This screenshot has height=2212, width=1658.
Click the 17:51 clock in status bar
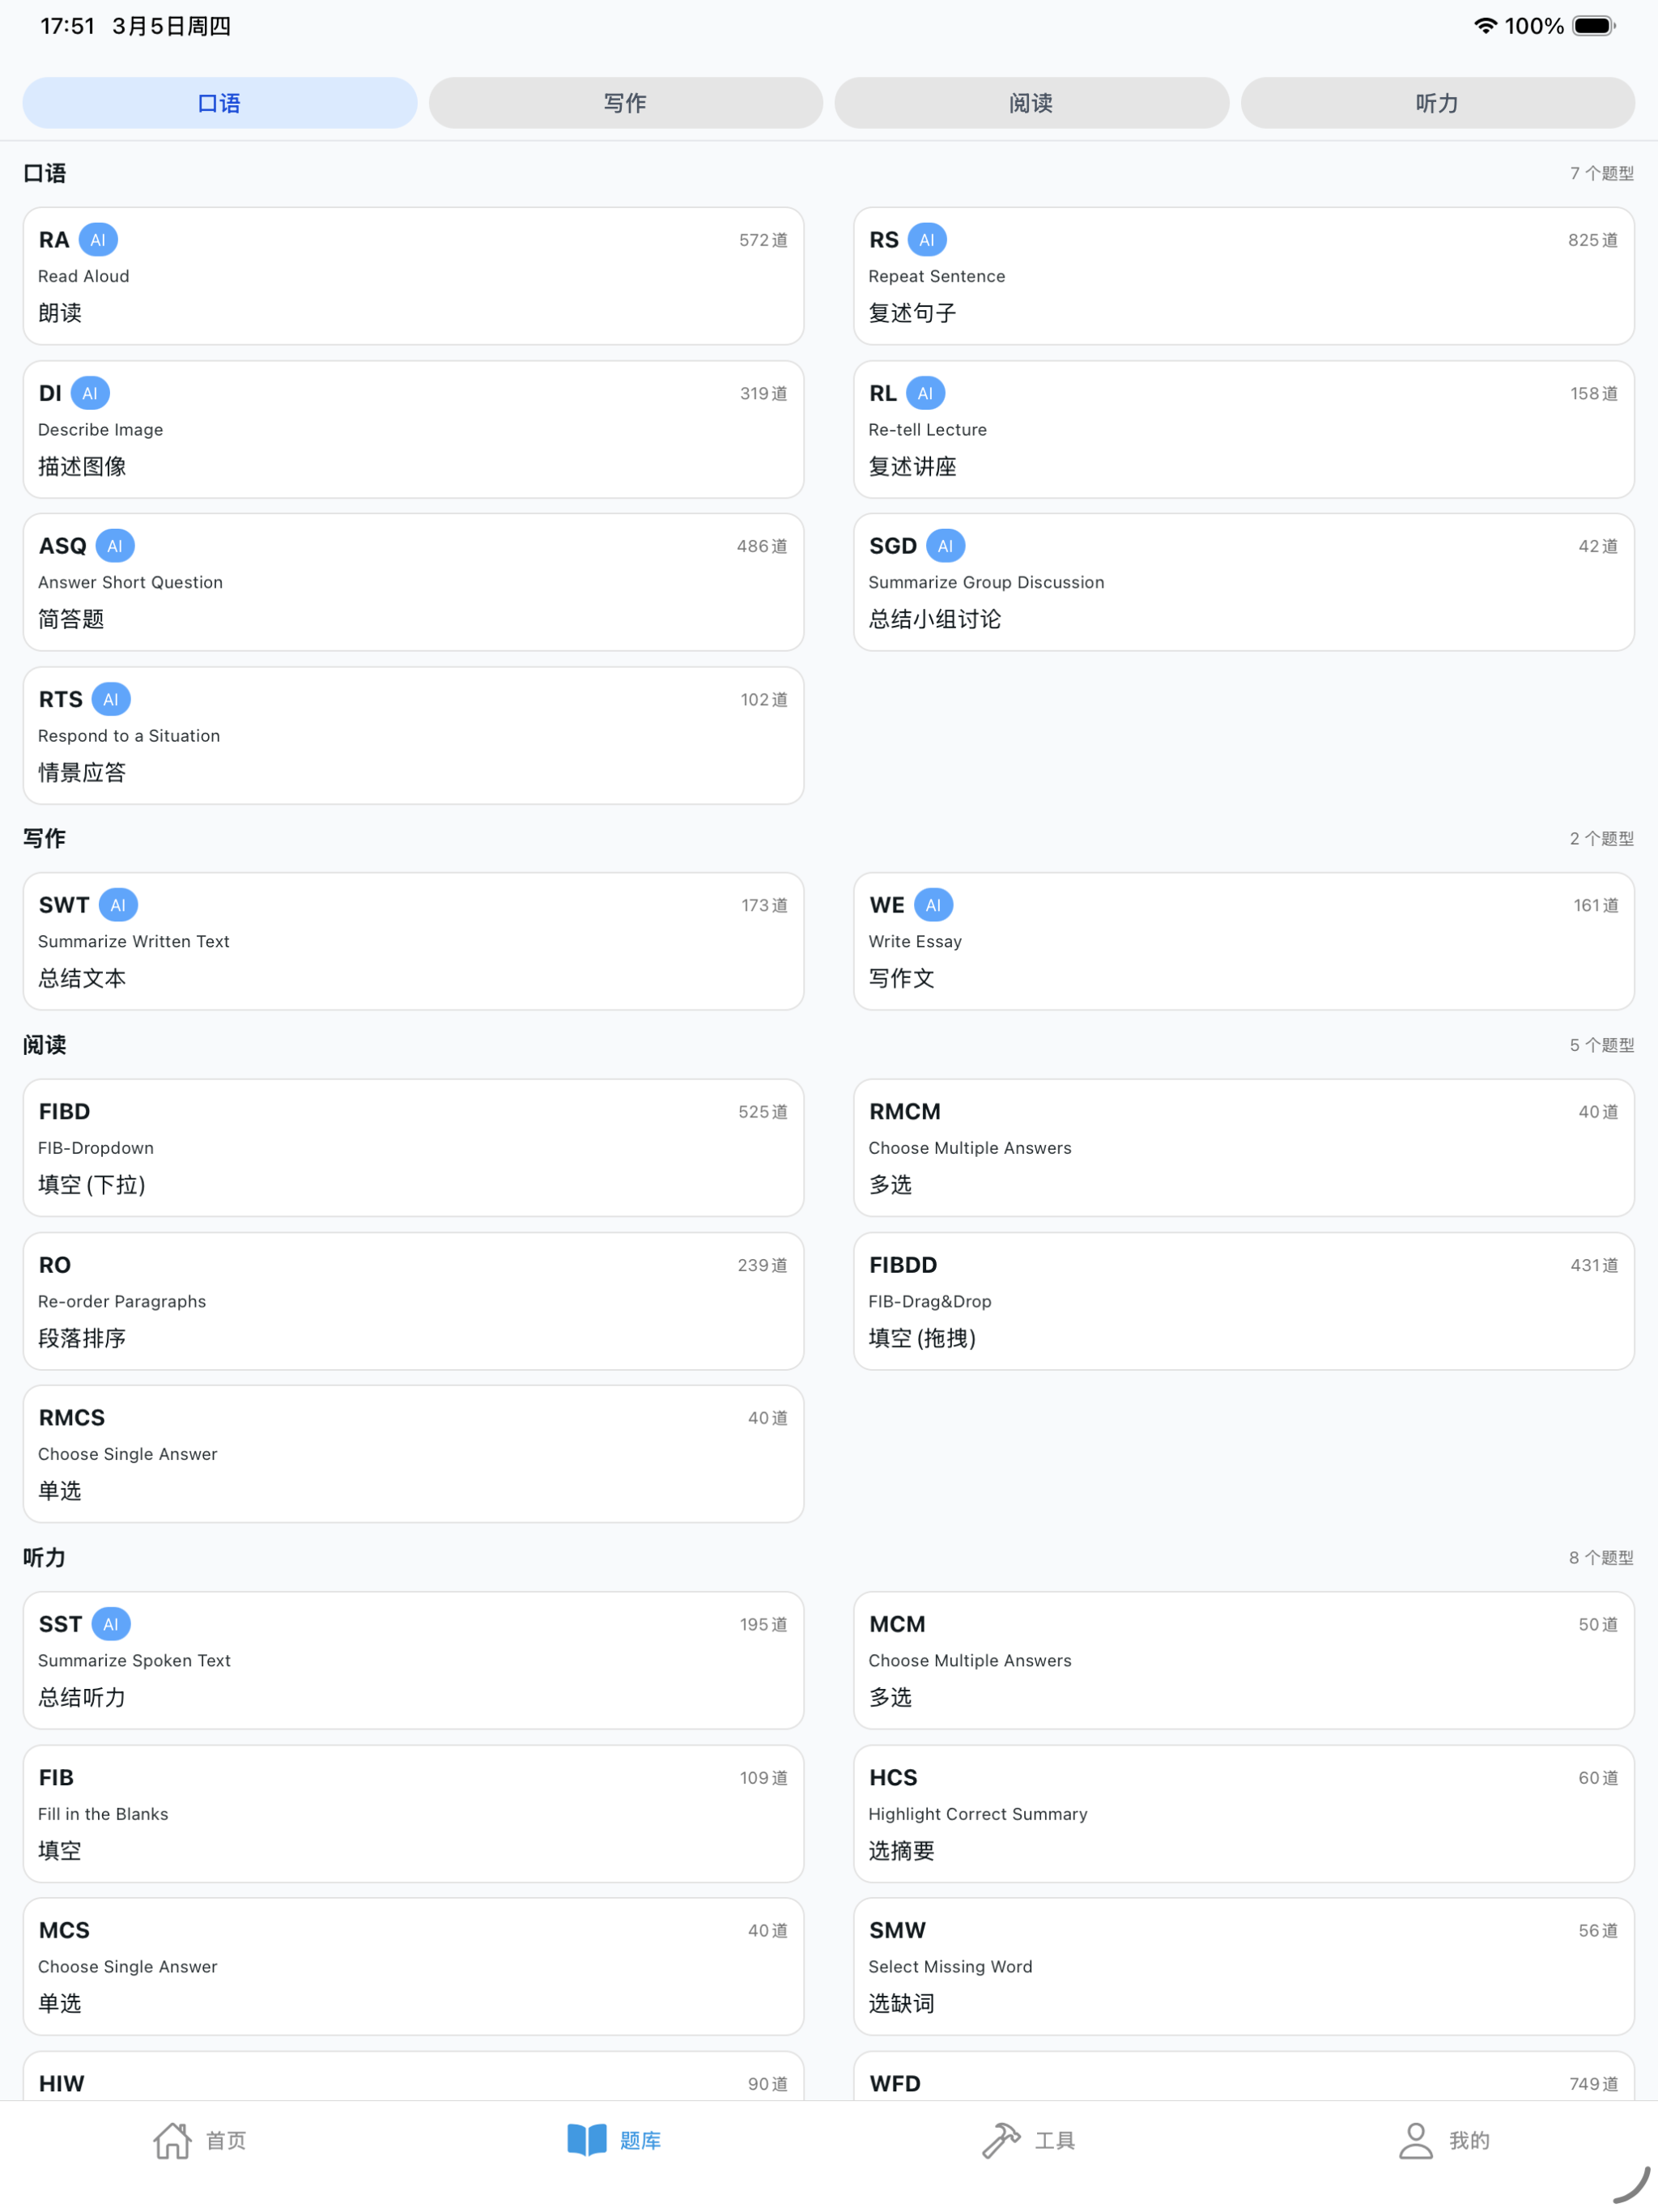(67, 26)
